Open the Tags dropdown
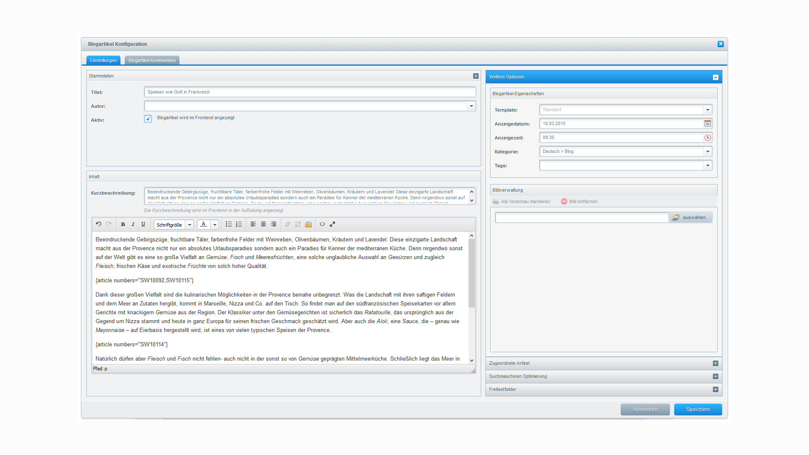 pyautogui.click(x=708, y=166)
